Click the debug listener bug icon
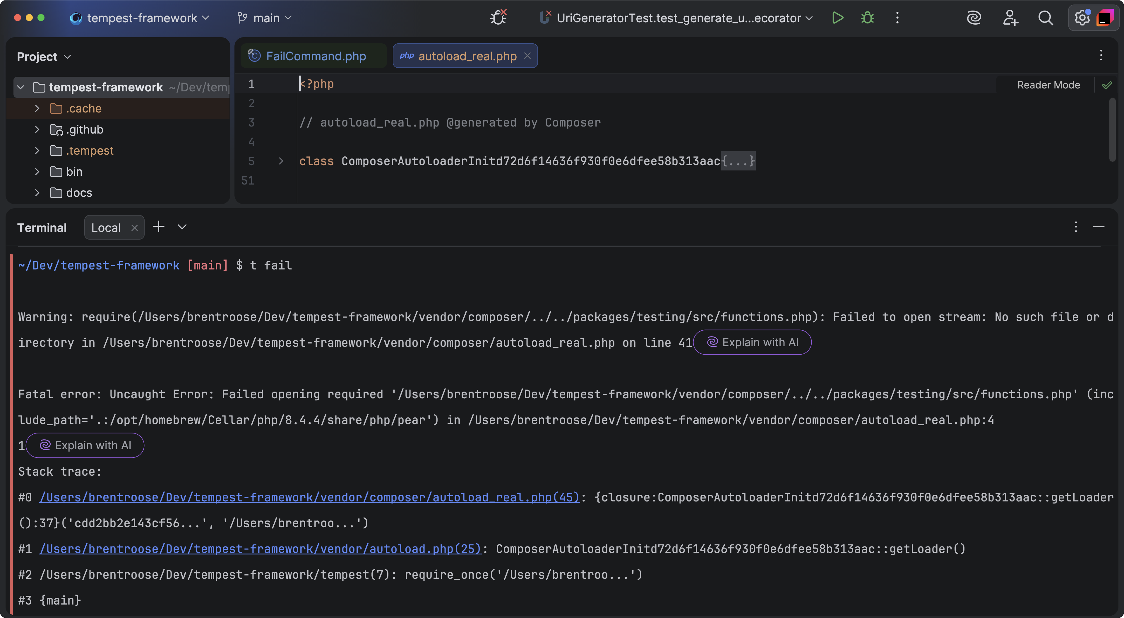 coord(498,18)
